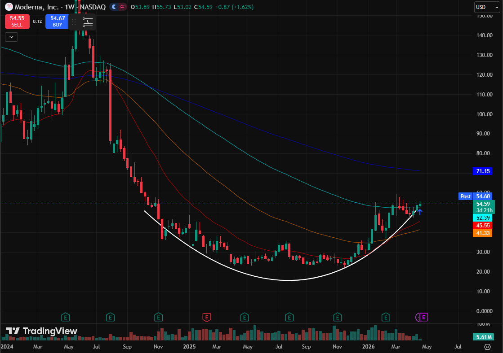Click the red 54.55 SELL button
Screen dimensions: 503x353
17,22
